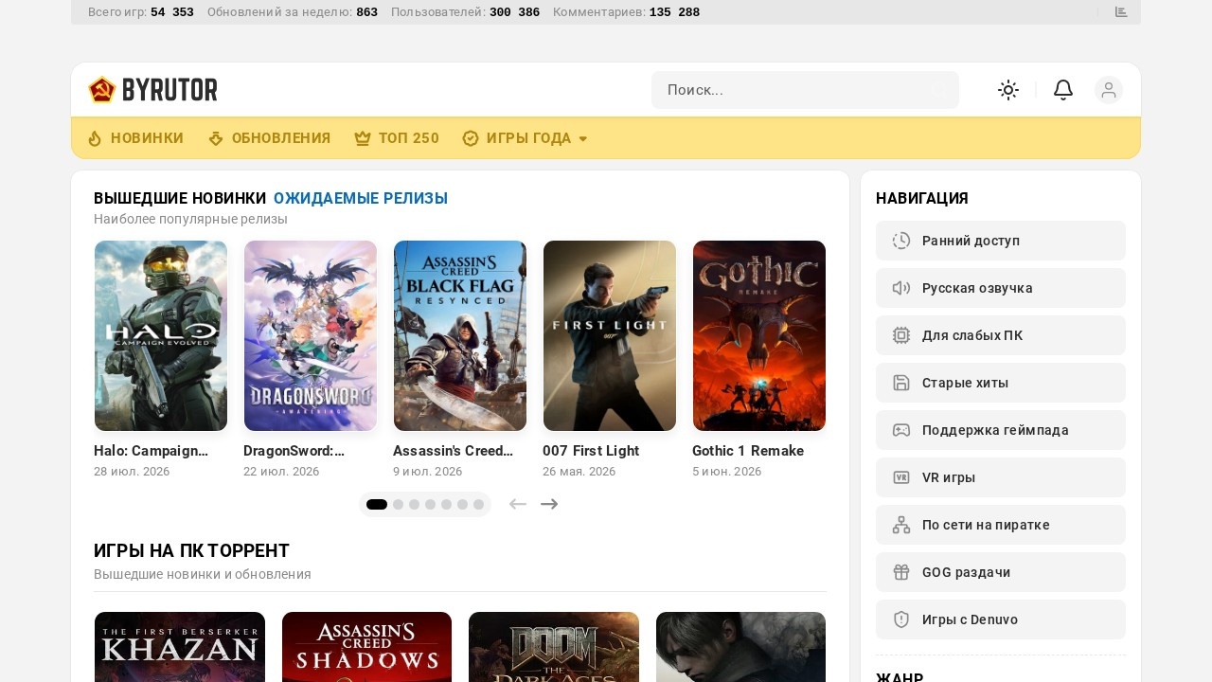Click the GOG раздачи gift icon
Image resolution: width=1212 pixels, height=682 pixels.
[x=901, y=572]
